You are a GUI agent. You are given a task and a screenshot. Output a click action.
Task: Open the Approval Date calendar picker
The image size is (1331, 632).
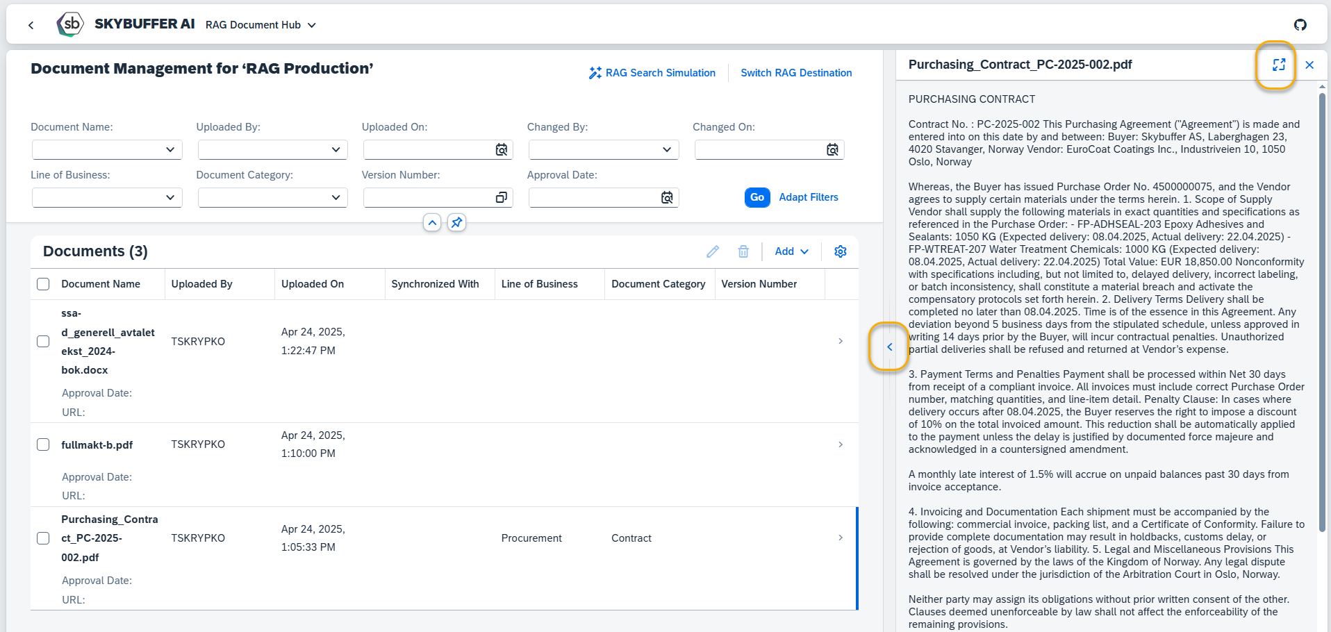click(667, 198)
